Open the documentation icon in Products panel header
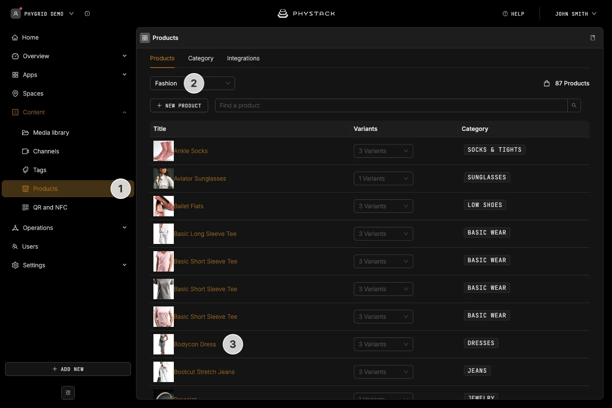The width and height of the screenshot is (612, 408). (593, 38)
